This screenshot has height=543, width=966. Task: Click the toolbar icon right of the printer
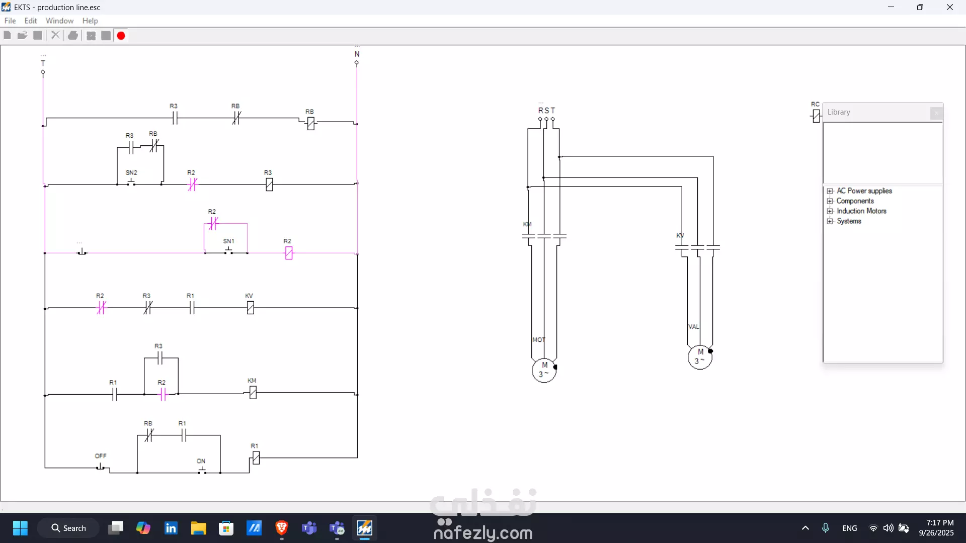pyautogui.click(x=91, y=35)
